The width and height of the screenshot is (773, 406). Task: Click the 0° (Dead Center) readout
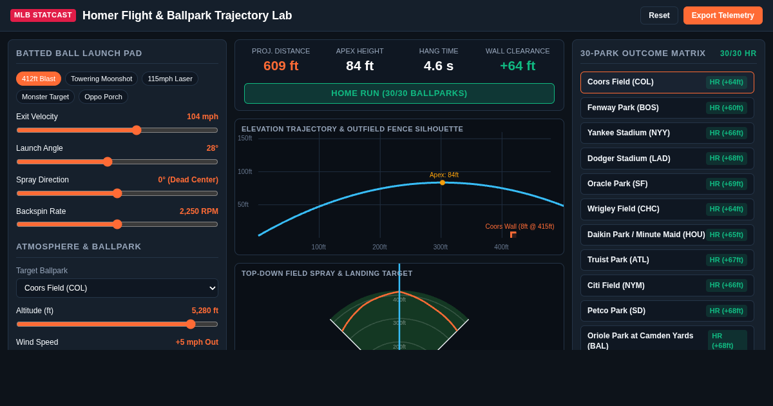pos(188,180)
